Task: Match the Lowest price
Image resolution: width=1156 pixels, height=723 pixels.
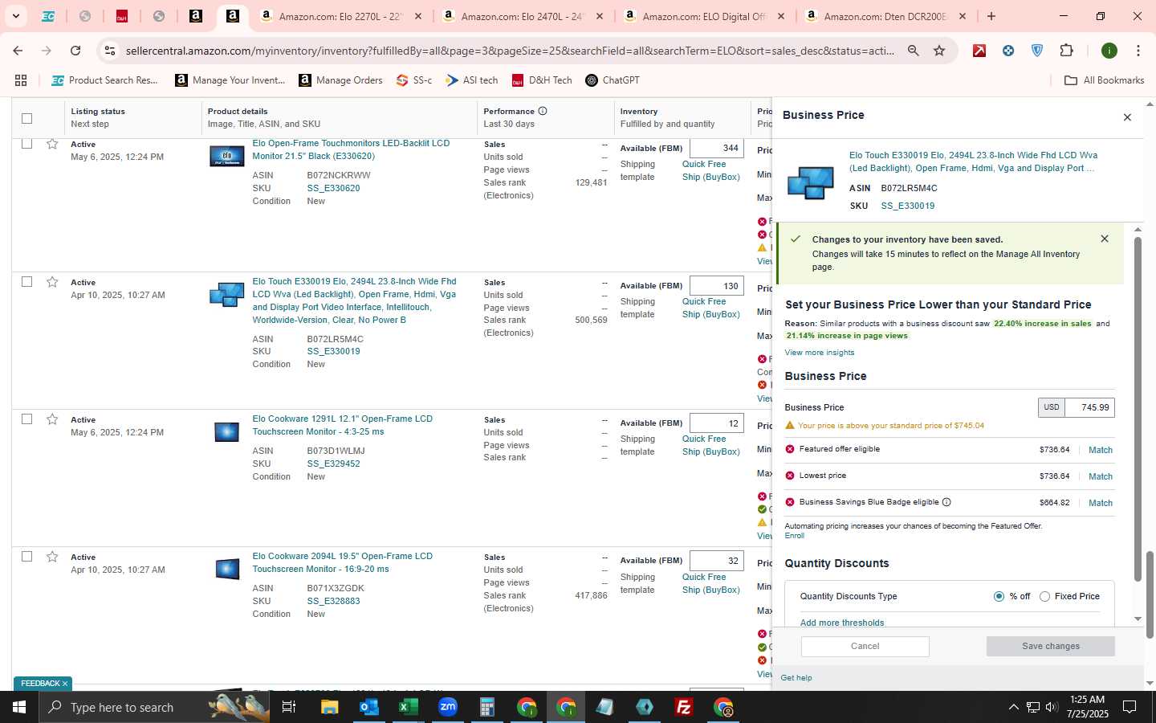Action: [x=1100, y=476]
